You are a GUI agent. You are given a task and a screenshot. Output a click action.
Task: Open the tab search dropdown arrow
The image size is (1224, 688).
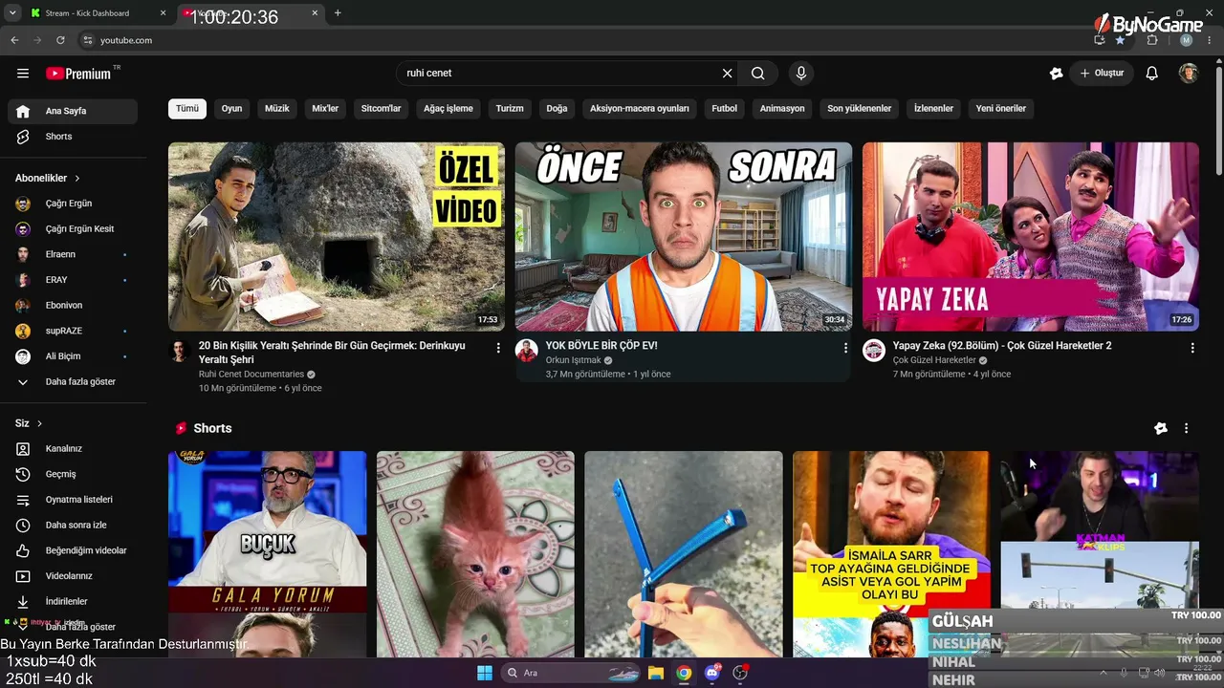(x=12, y=13)
